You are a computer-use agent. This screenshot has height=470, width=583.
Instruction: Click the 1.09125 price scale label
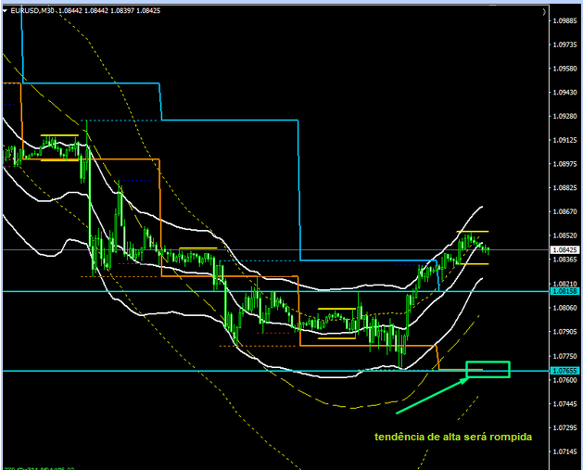point(564,140)
